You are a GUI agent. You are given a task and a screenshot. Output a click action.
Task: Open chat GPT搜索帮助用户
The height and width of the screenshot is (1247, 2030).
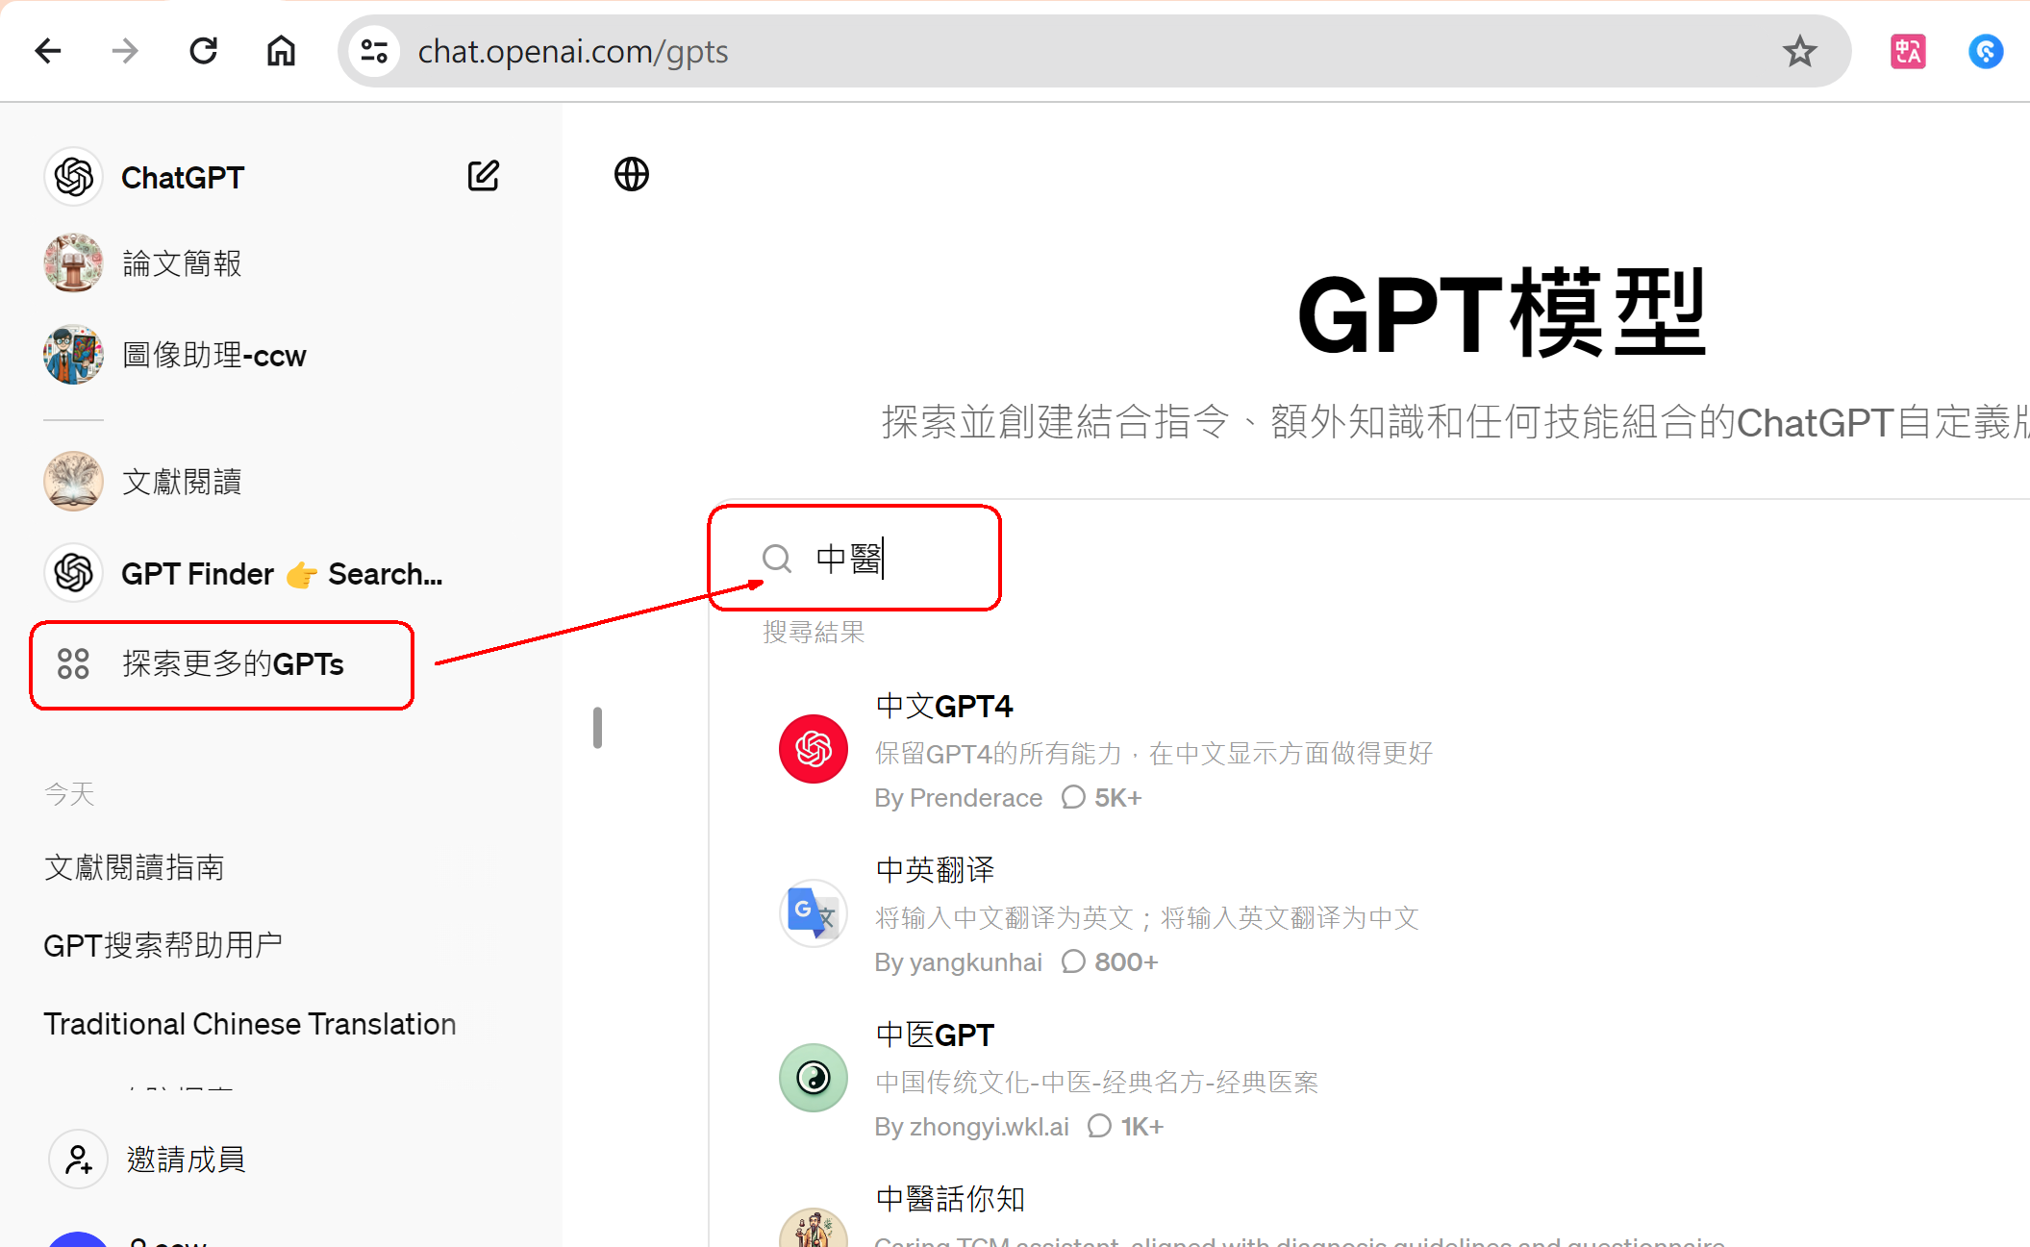pos(163,945)
